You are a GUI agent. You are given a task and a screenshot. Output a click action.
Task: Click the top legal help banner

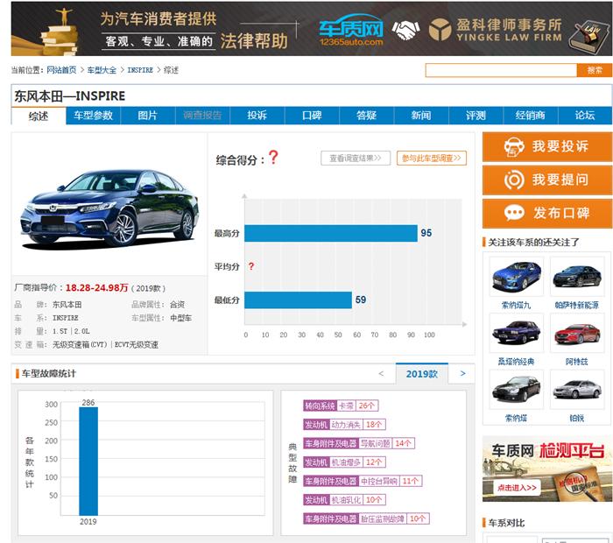point(311,29)
